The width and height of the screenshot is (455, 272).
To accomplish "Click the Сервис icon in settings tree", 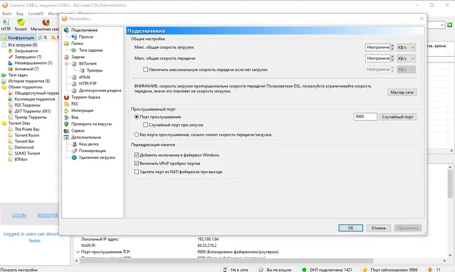I will [x=67, y=131].
